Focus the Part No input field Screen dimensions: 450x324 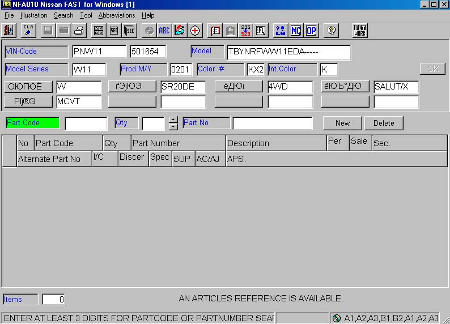[x=273, y=123]
